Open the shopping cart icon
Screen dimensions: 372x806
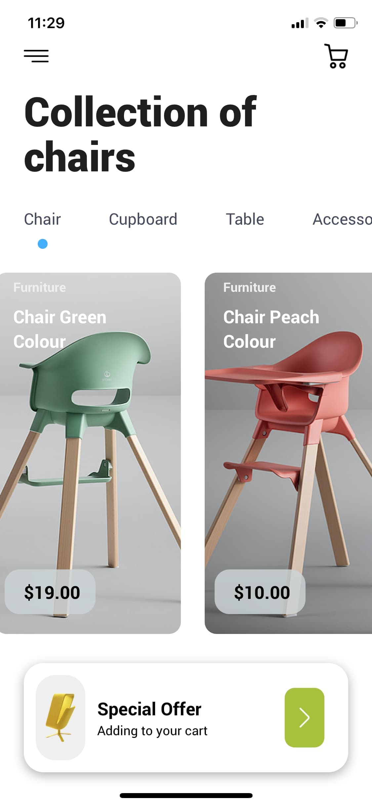(x=336, y=56)
